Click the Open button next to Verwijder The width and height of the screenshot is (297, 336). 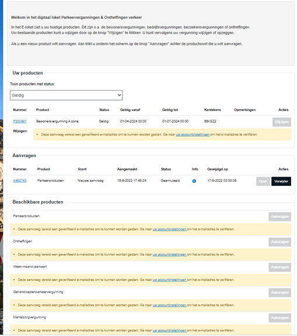point(263,181)
